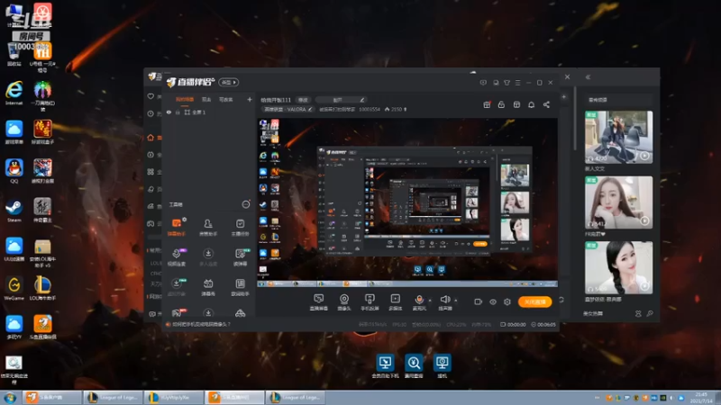The width and height of the screenshot is (721, 405).
Task: Click the wrench icon below the streamer thumbnails
Action: tap(650, 313)
